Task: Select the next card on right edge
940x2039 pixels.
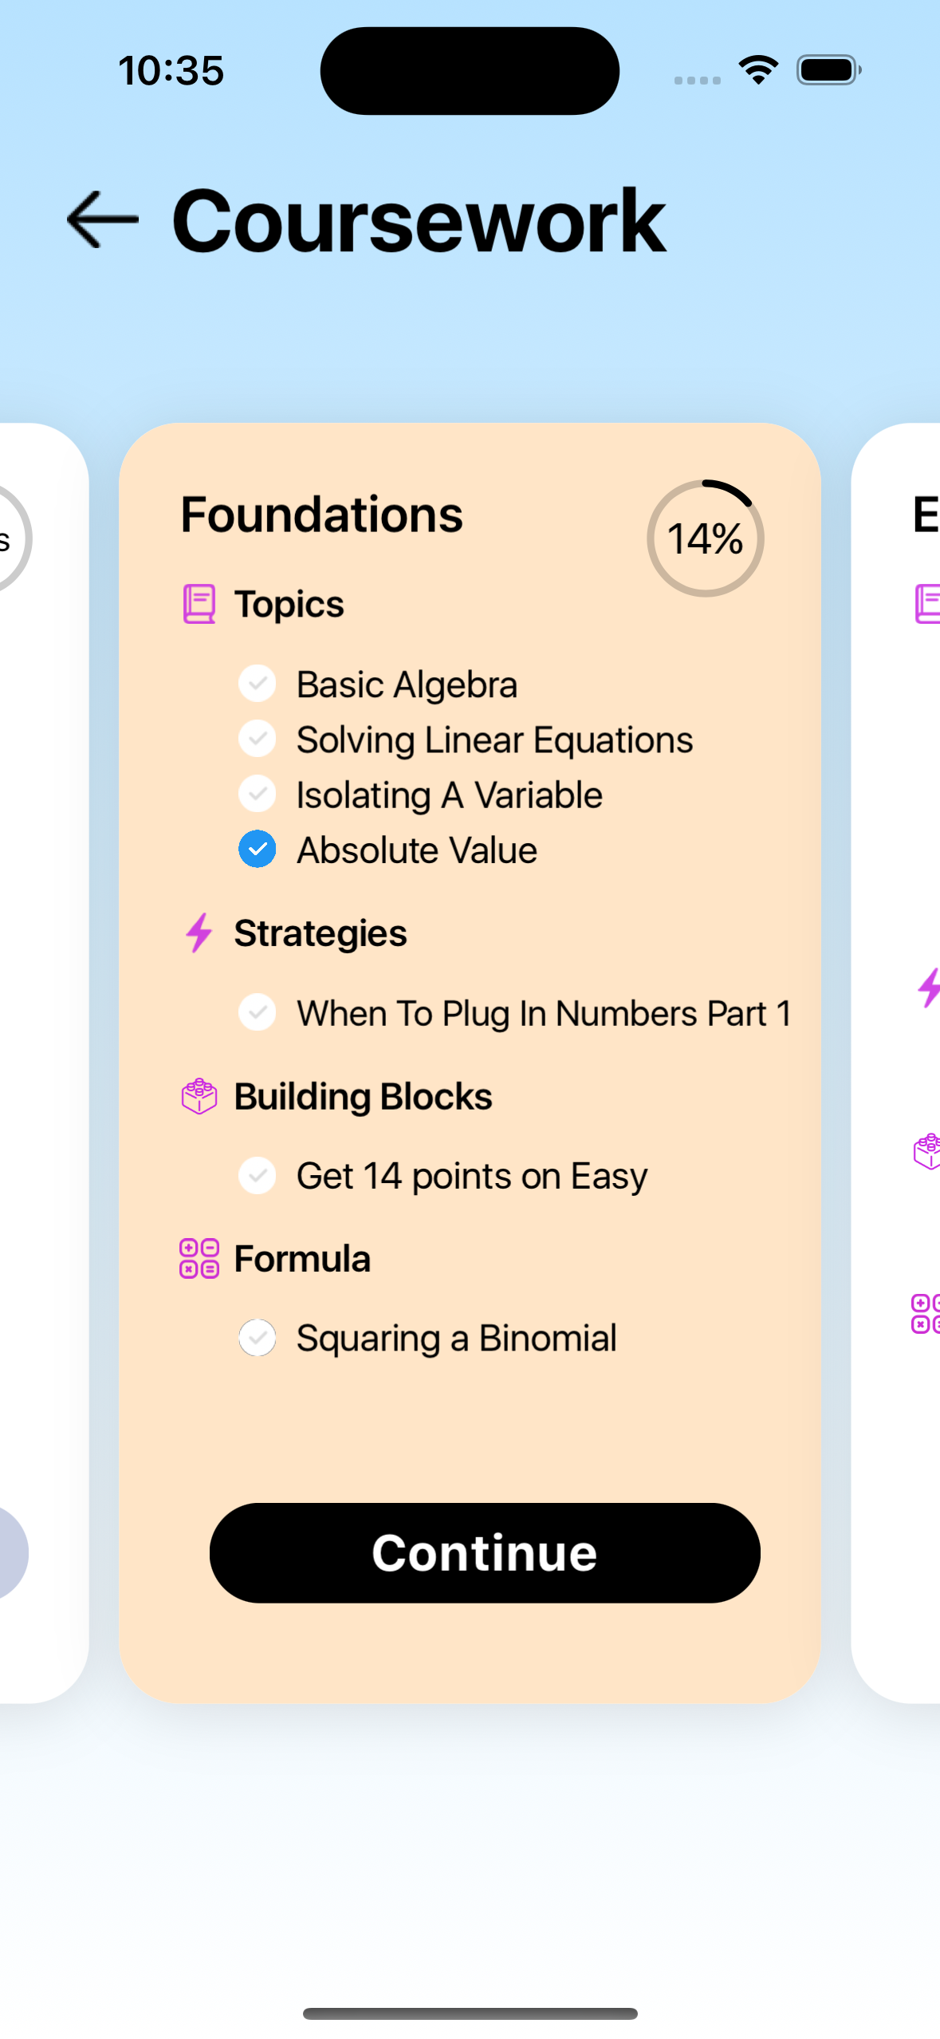Action: [896, 1062]
